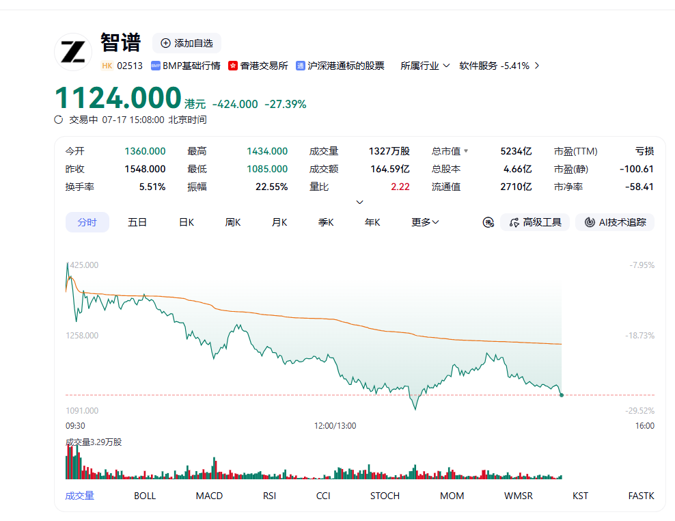Expand more stats with the chevron under 量比
The width and height of the screenshot is (675, 521).
360,202
